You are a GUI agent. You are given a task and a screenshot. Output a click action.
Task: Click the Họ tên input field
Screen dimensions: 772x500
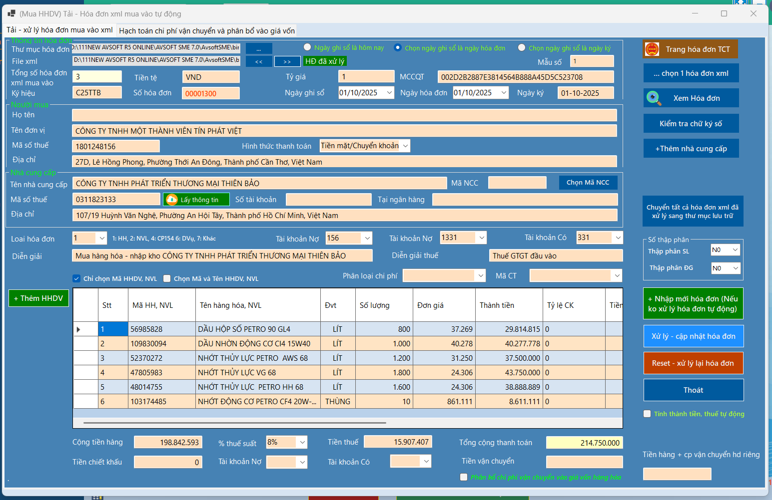[344, 115]
